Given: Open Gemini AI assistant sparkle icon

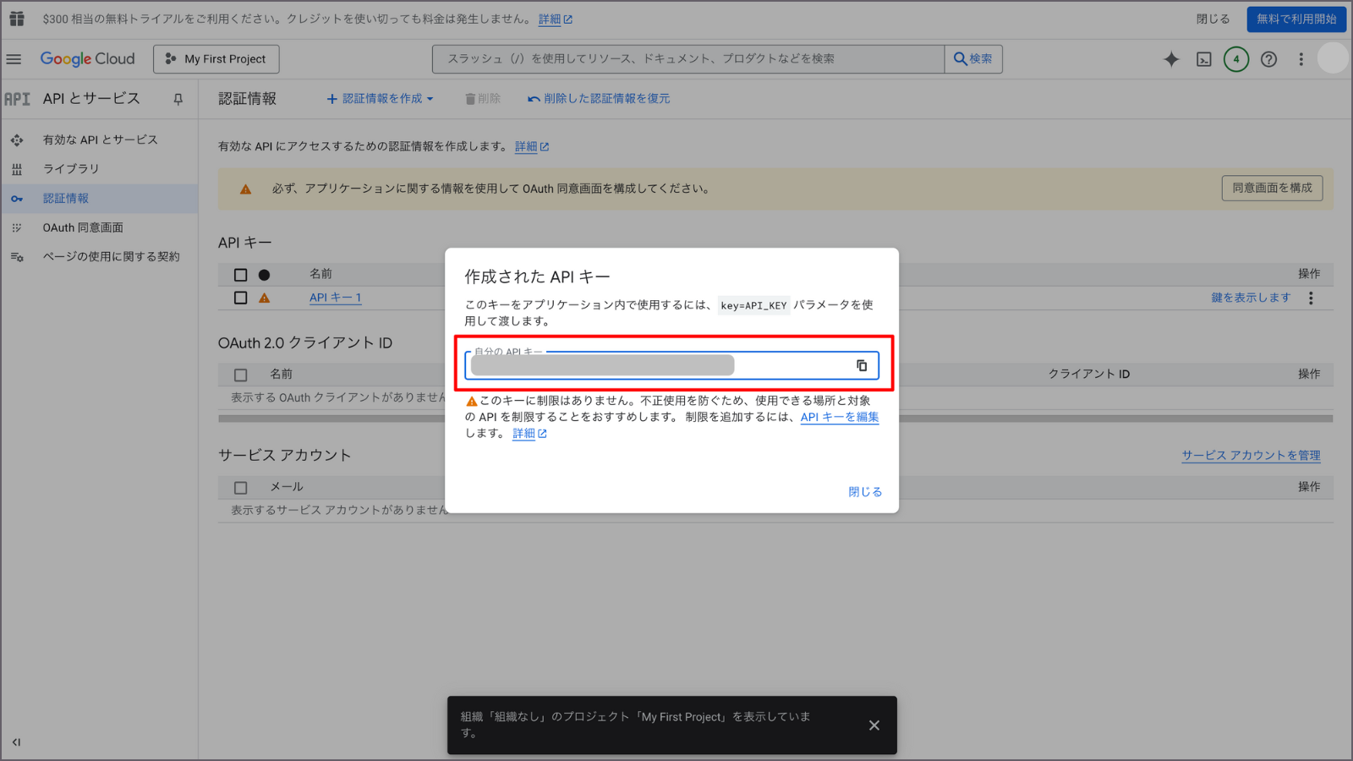Looking at the screenshot, I should (x=1171, y=59).
